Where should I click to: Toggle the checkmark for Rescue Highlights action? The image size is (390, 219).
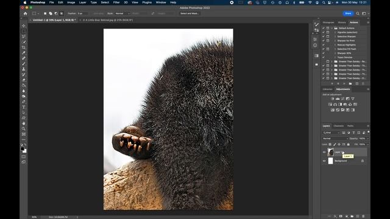(x=324, y=45)
